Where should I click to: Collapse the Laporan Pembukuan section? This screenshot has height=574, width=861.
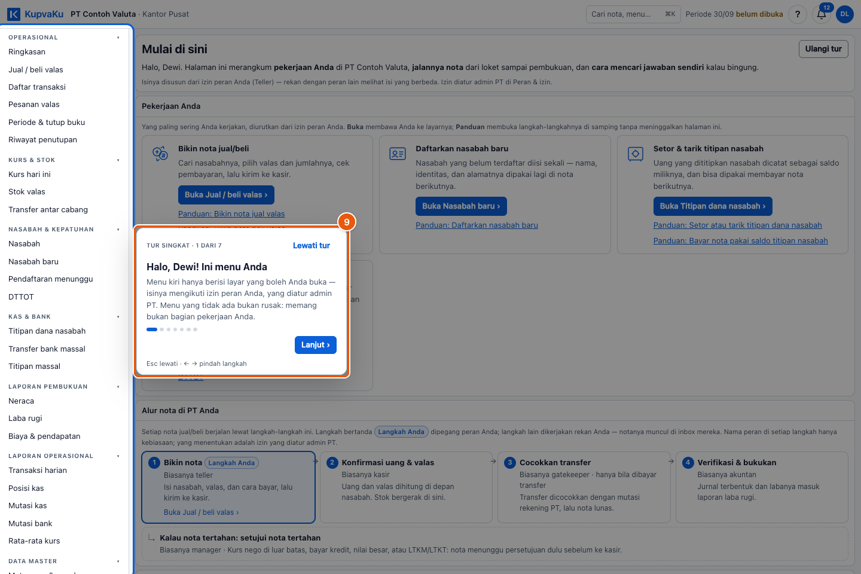tap(118, 387)
